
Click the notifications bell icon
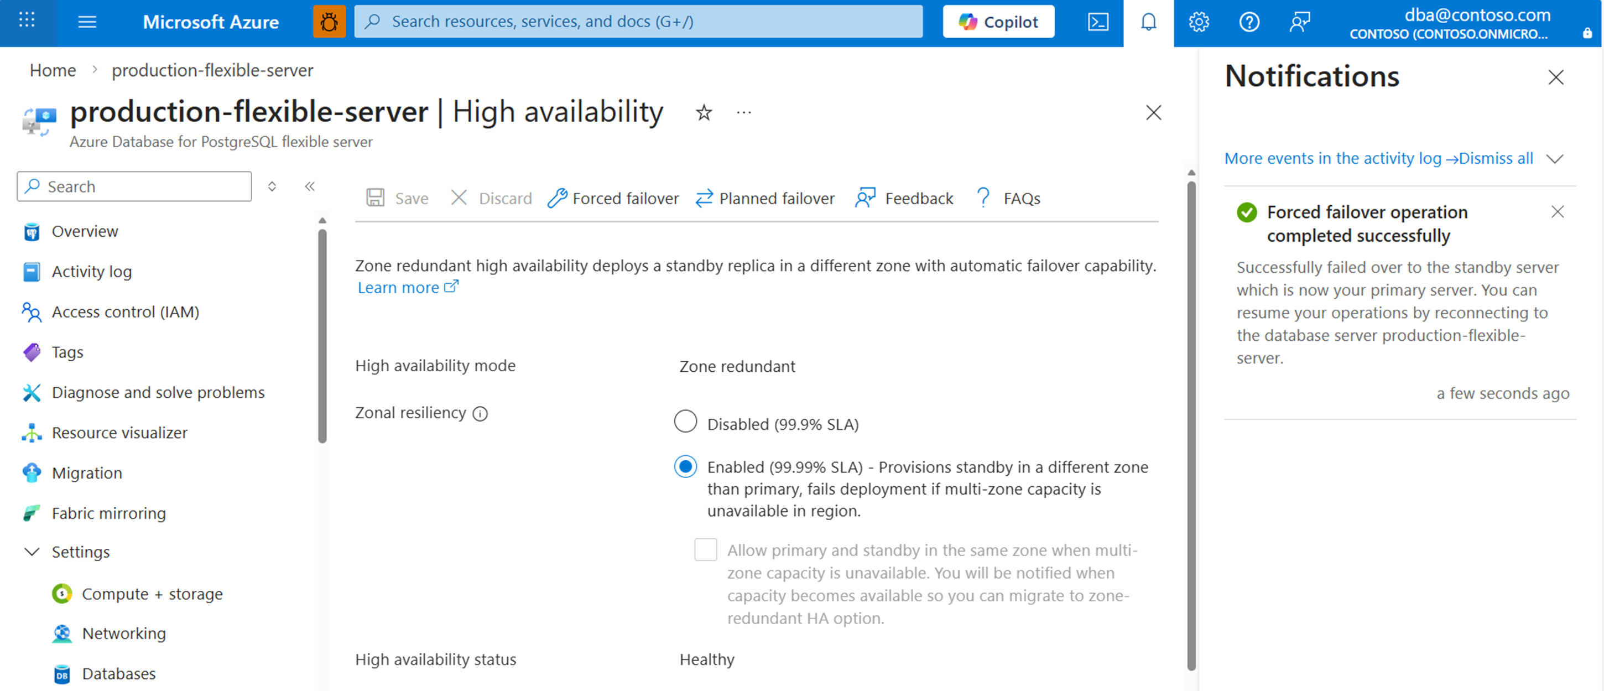1148,23
